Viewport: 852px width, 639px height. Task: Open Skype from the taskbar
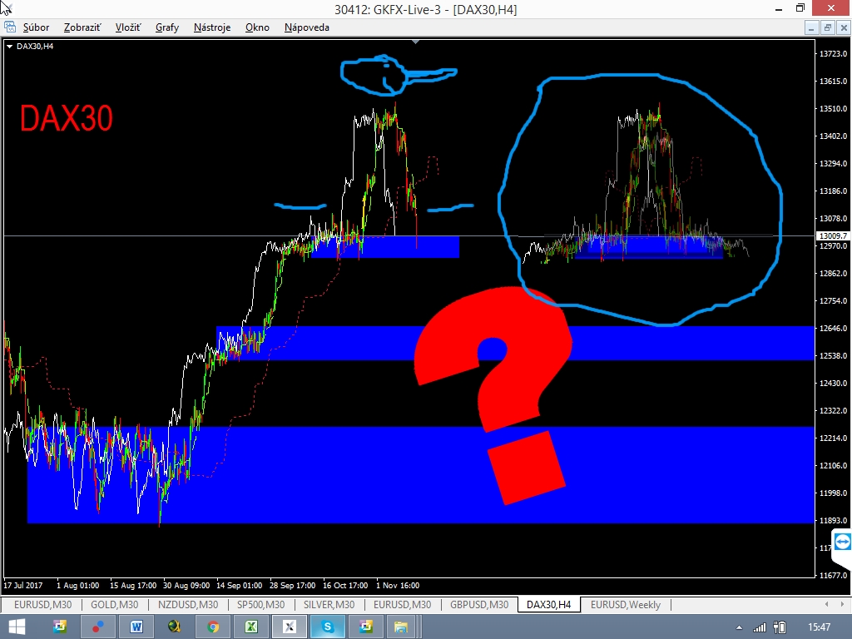pos(327,627)
